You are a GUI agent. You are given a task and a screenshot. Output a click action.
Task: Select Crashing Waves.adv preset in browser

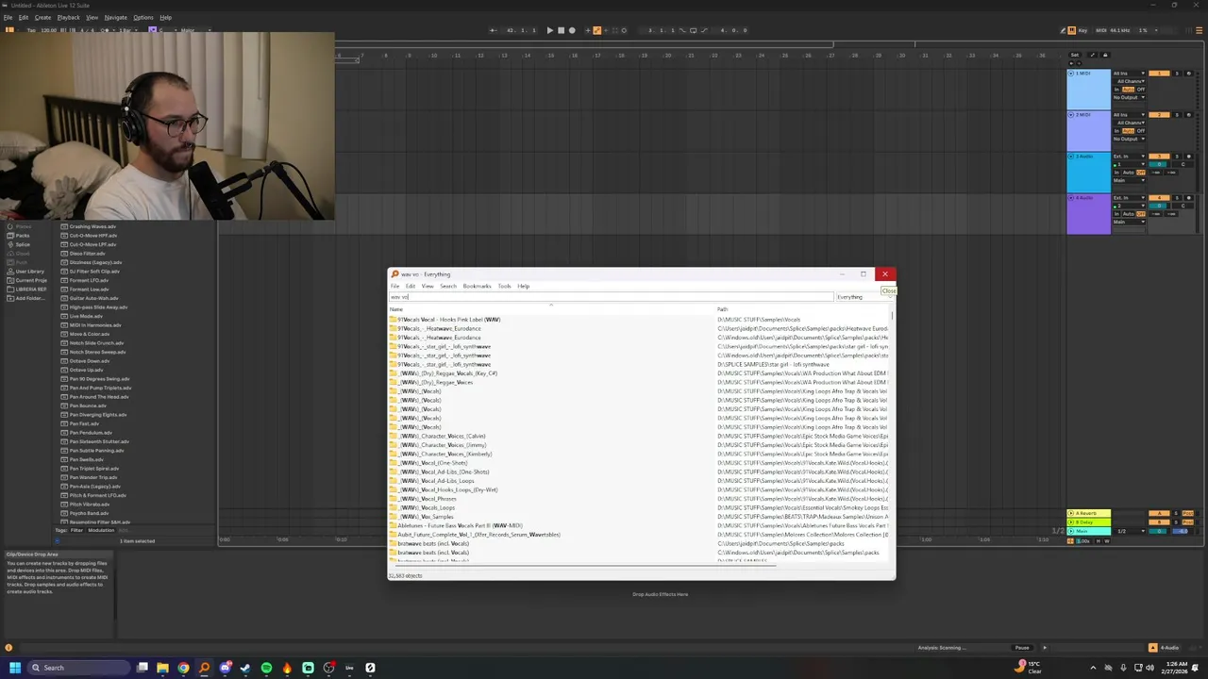coord(89,226)
